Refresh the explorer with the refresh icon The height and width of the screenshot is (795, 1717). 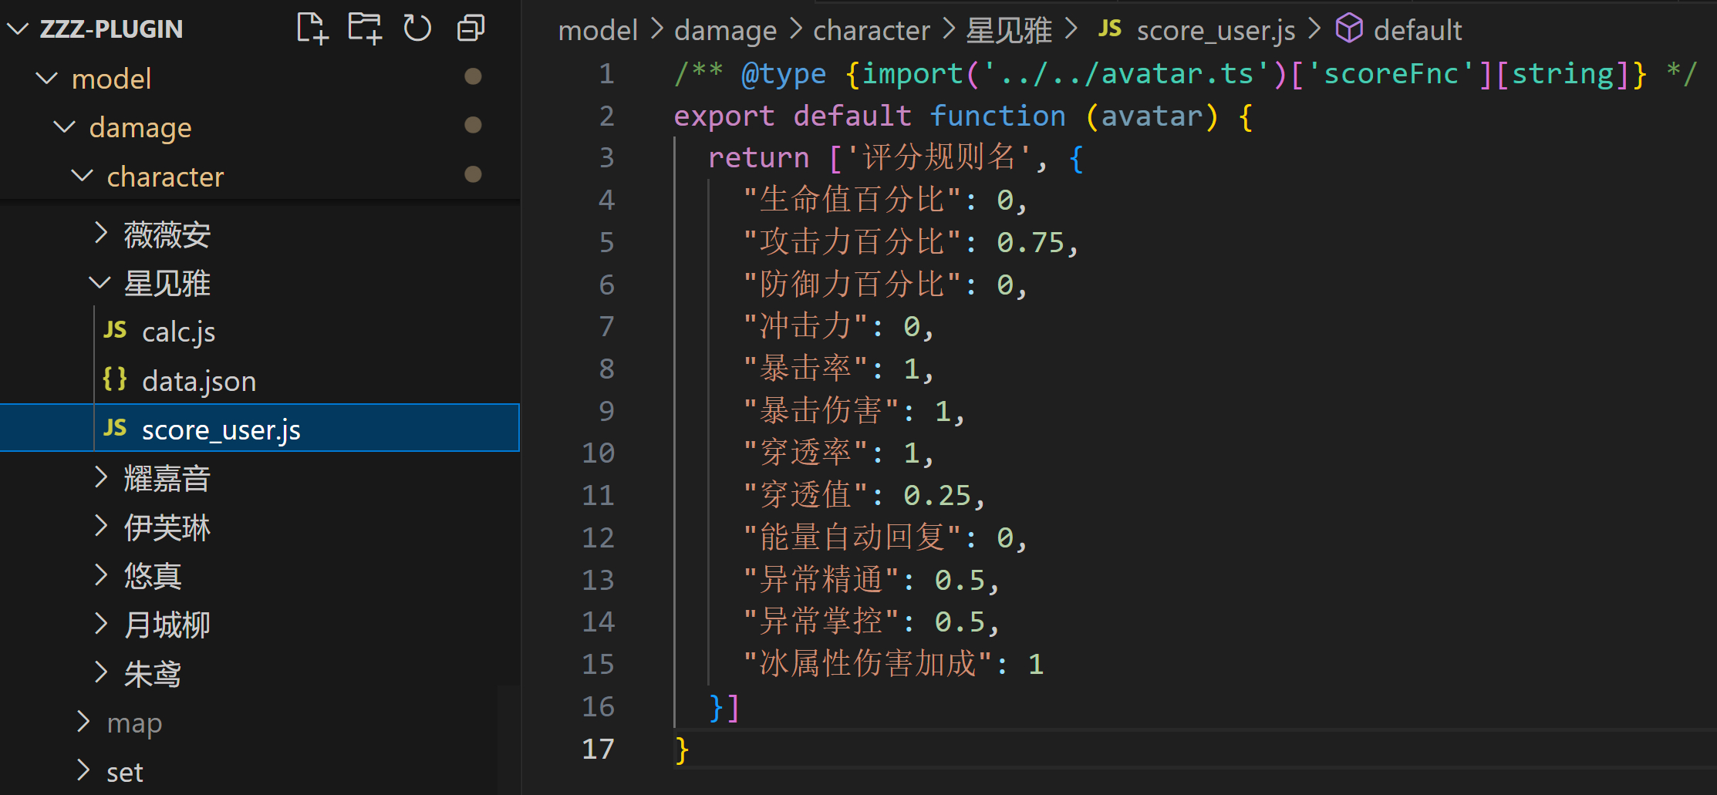point(417,29)
